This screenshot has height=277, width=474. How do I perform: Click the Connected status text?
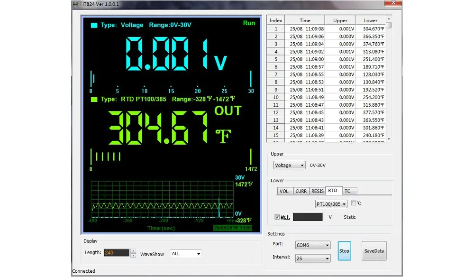[x=83, y=271]
